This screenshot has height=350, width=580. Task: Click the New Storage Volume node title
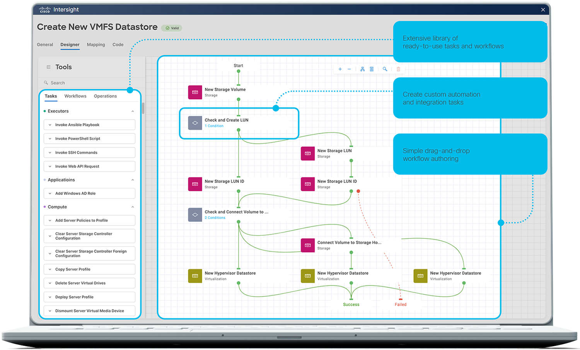225,90
